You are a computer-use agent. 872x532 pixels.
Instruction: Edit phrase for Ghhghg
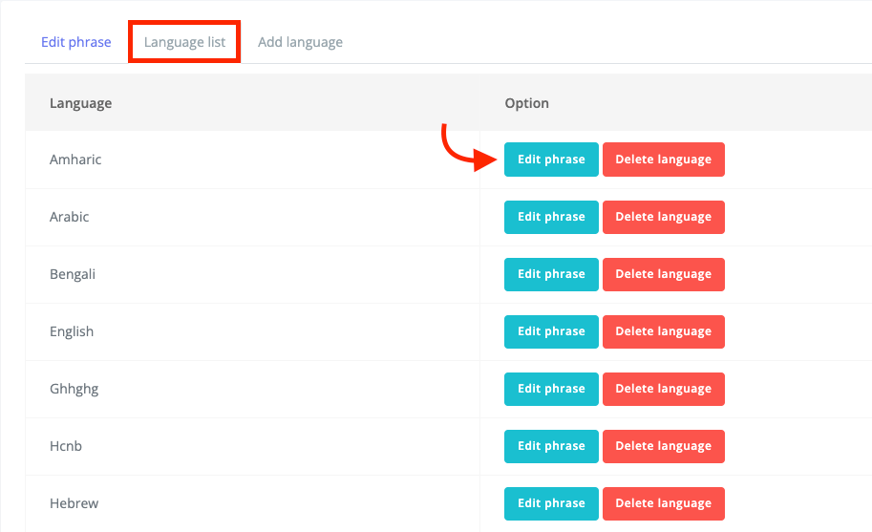pyautogui.click(x=551, y=389)
